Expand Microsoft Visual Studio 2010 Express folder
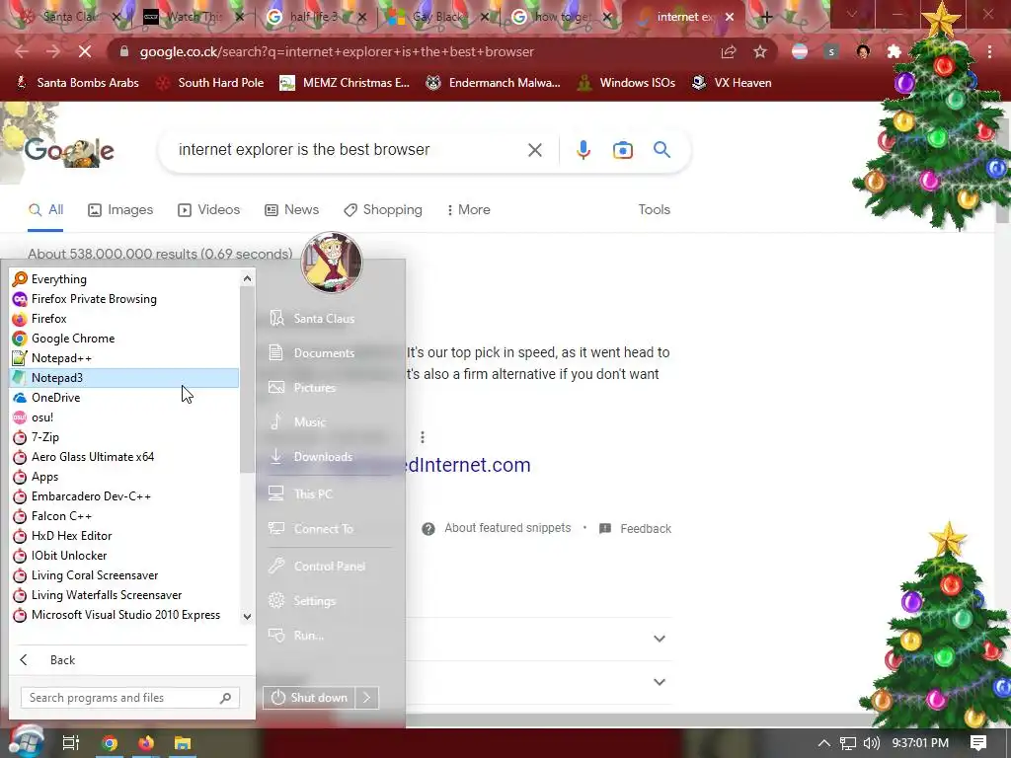Viewport: 1011px width, 758px height. 123,615
